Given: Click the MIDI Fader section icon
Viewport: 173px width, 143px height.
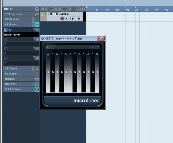Looking at the screenshot, I should coord(37,74).
